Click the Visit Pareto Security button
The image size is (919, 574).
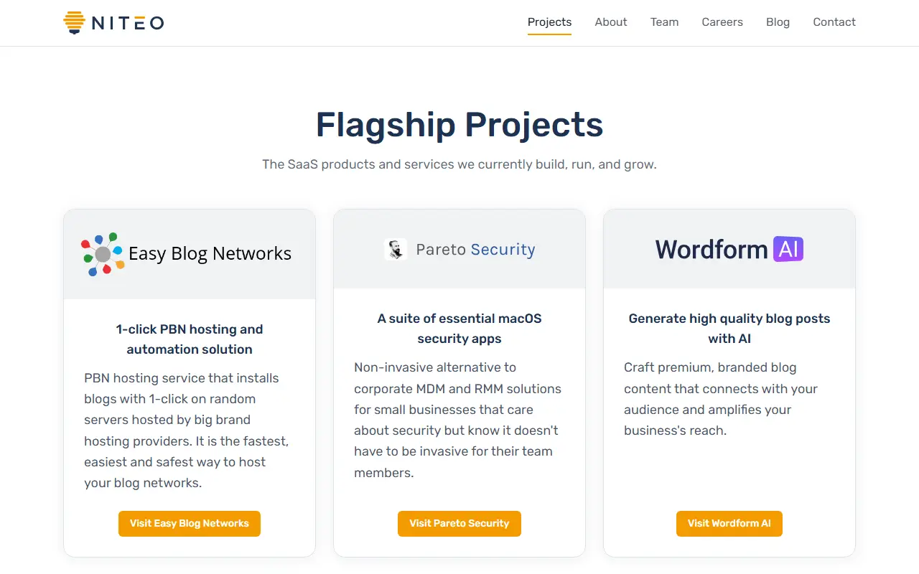click(459, 524)
